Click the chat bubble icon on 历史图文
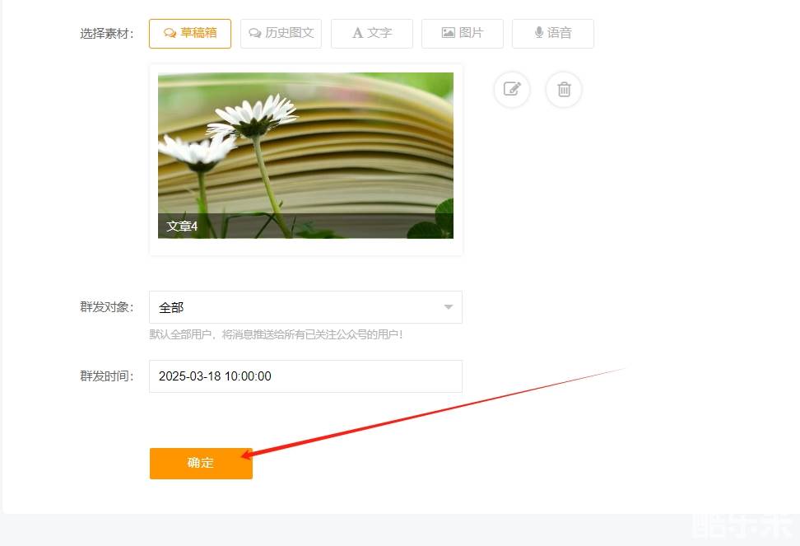This screenshot has width=800, height=546. pos(254,33)
